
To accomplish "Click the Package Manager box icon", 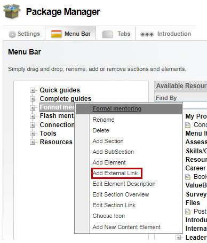I will [x=12, y=11].
